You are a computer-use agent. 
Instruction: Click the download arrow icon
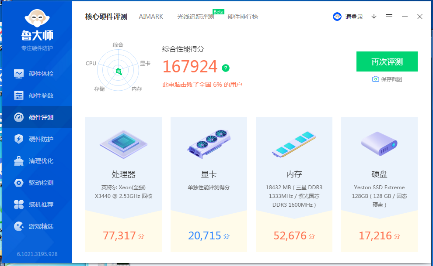click(x=374, y=17)
